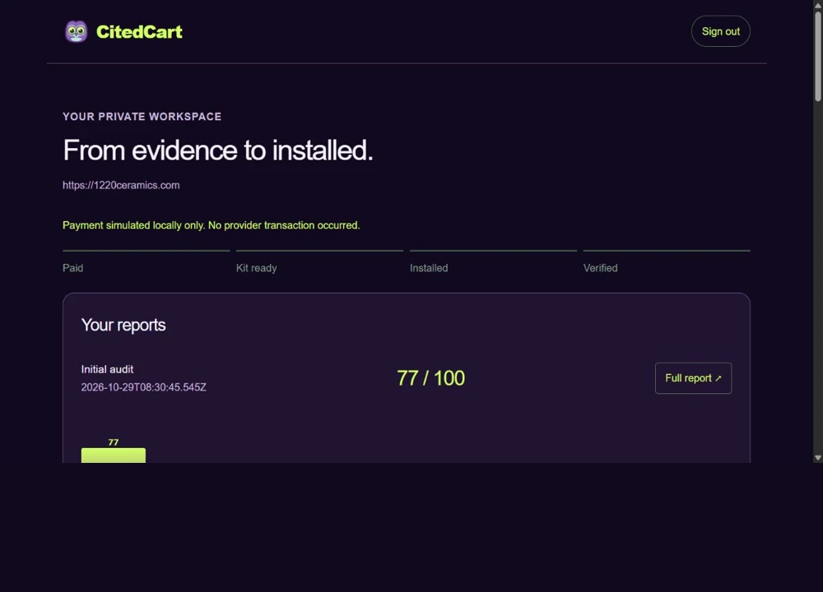This screenshot has width=823, height=592.
Task: Click the From evidence to installed heading
Action: pos(218,150)
